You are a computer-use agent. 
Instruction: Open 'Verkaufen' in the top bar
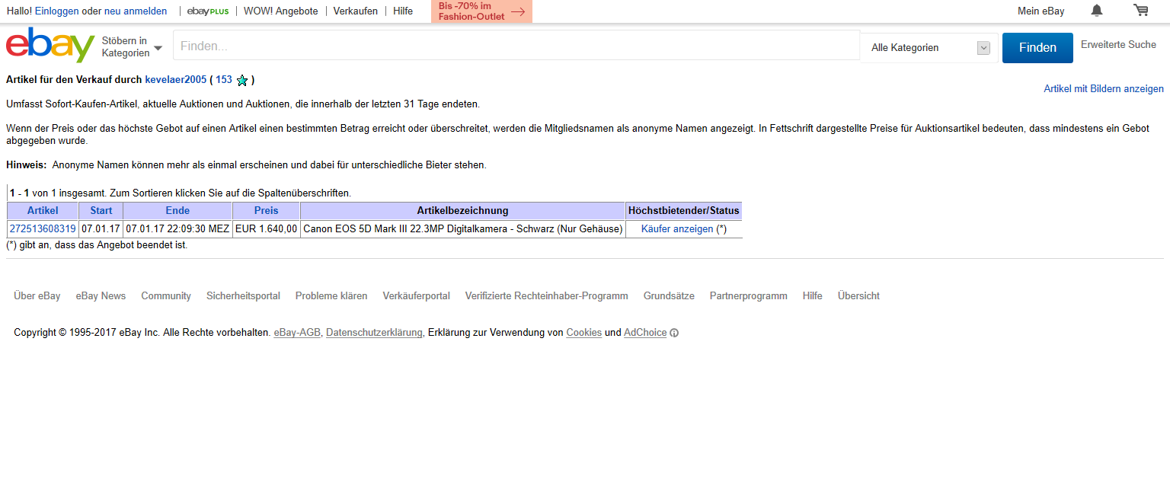click(x=356, y=11)
